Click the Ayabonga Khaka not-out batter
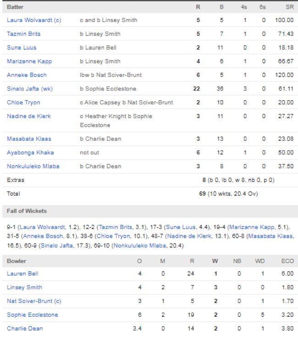 click(30, 153)
